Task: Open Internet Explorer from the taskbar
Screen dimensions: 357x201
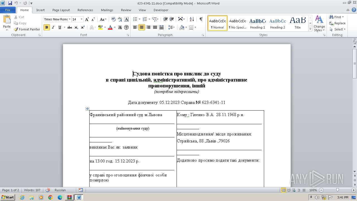Action: [22, 197]
